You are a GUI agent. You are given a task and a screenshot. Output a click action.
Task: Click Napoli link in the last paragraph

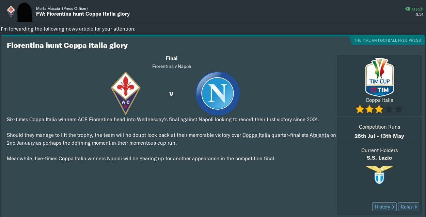pyautogui.click(x=114, y=159)
